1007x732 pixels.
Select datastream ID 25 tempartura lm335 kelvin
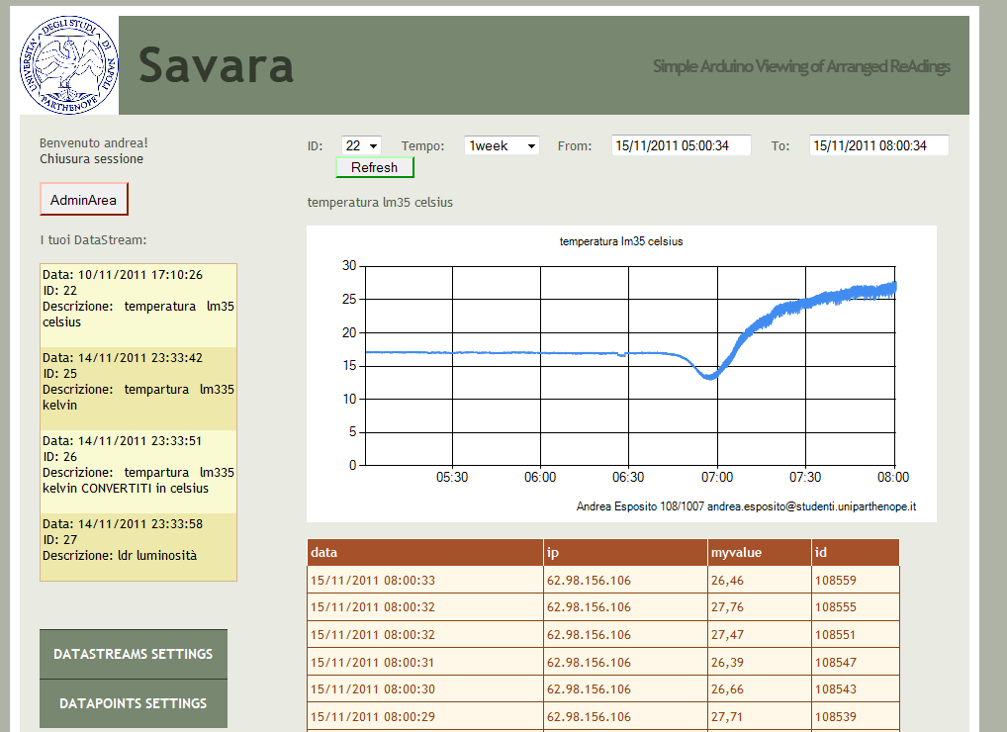coord(138,381)
